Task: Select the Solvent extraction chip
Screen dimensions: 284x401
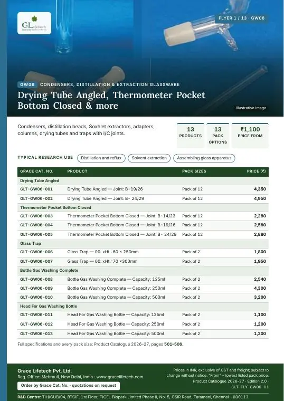Action: (x=149, y=158)
